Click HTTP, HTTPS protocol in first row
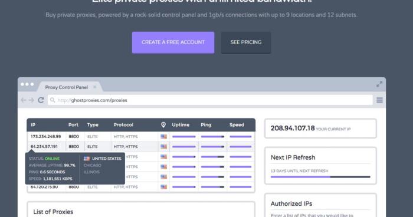413x217 pixels. (x=126, y=136)
